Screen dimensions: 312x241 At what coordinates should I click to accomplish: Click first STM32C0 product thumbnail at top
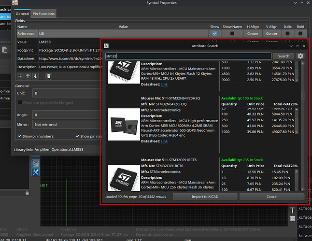(124, 72)
